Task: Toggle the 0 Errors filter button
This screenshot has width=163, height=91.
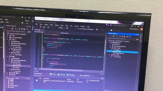Action: point(53,74)
